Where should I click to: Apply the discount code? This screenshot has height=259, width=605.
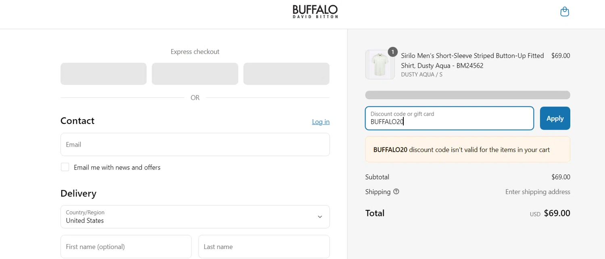(x=555, y=118)
